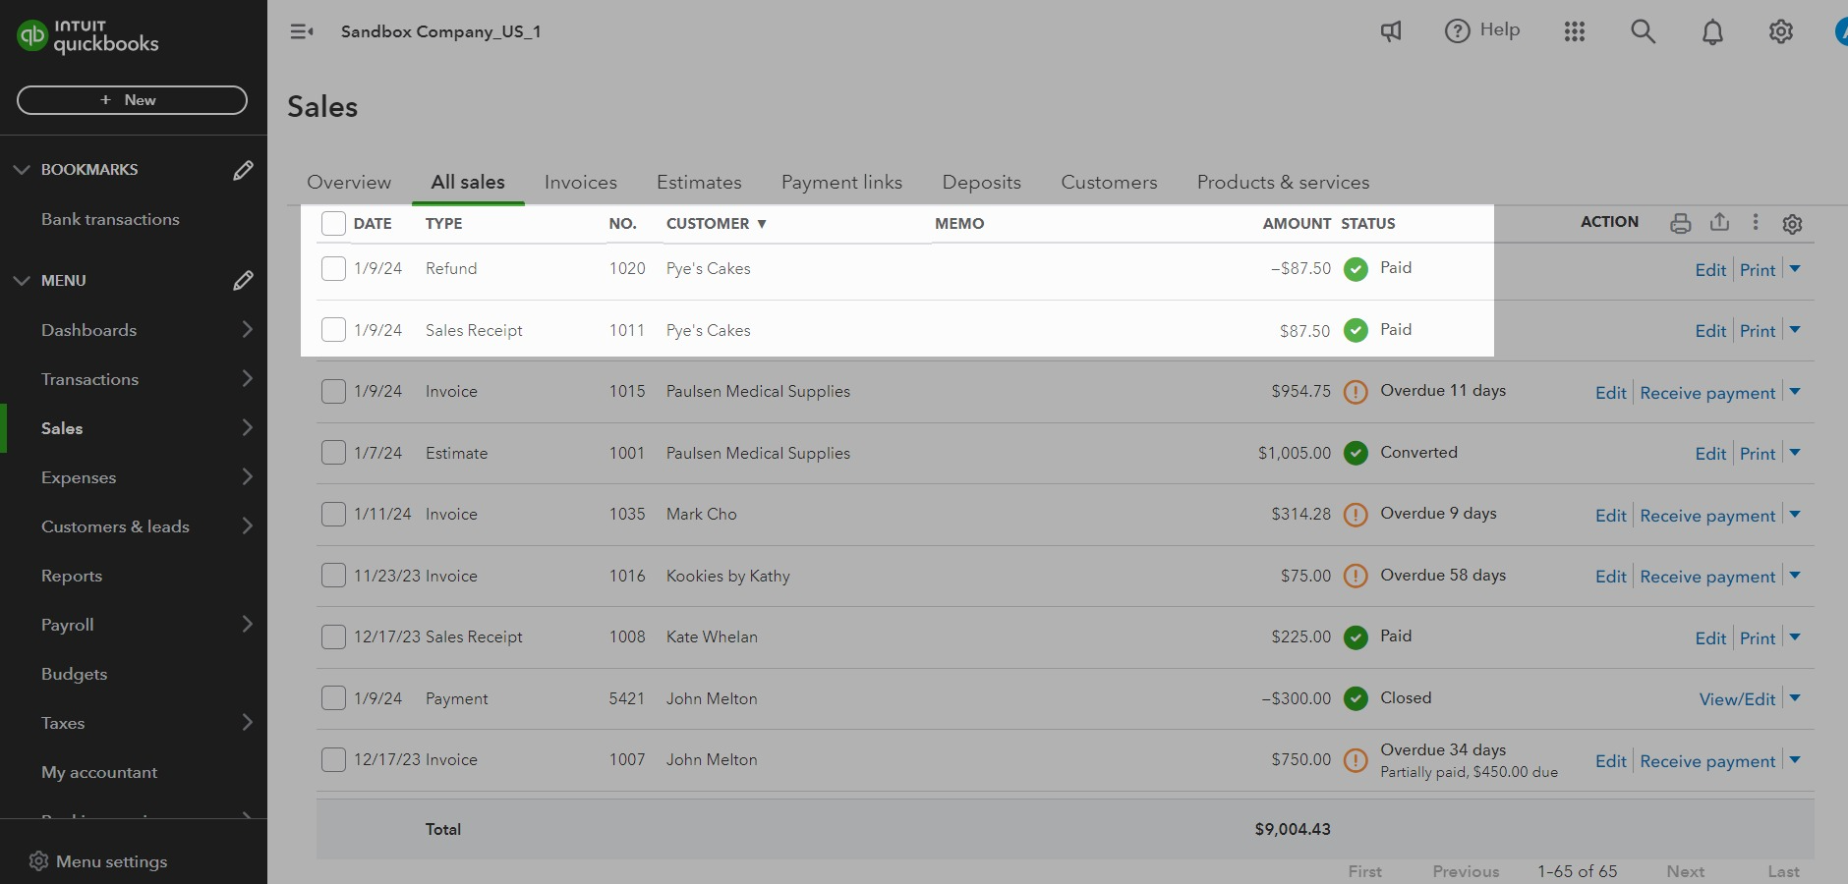1848x884 pixels.
Task: Click overdue warning icon for invoice 1015
Action: point(1356,392)
